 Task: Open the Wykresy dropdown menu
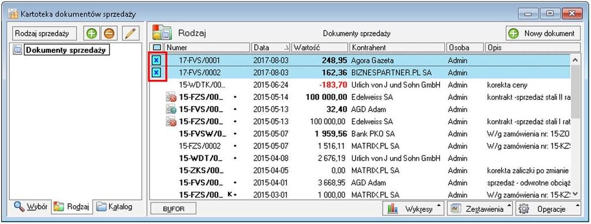413,209
